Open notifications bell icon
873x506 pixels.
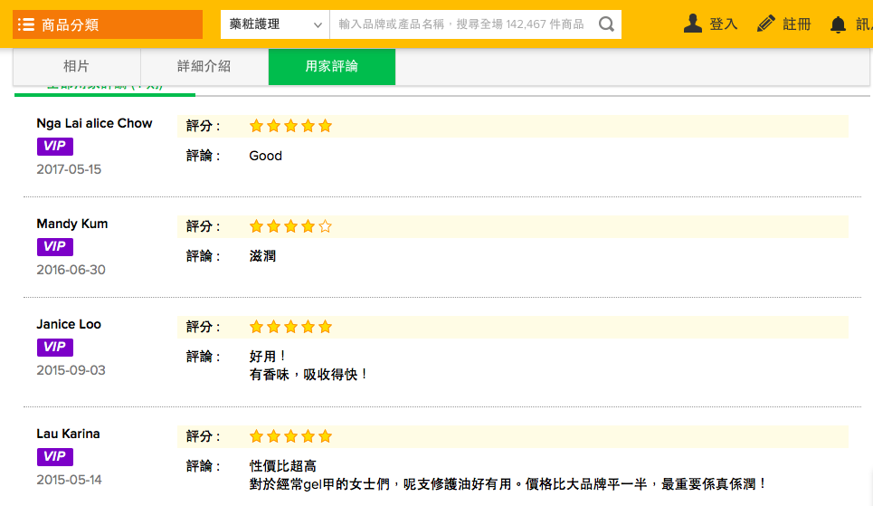pyautogui.click(x=839, y=24)
